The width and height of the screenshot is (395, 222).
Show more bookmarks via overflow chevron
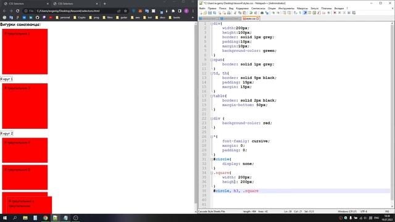tap(193, 18)
